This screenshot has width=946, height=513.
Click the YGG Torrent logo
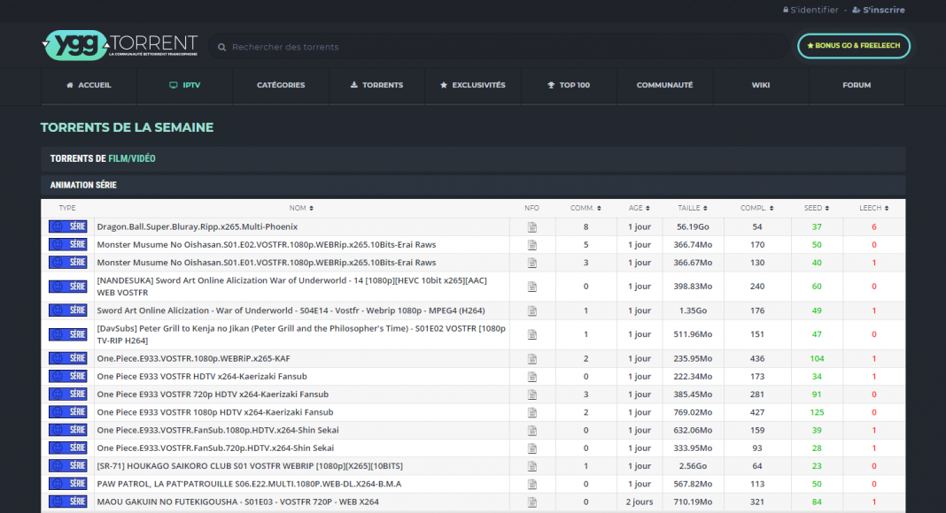point(120,45)
